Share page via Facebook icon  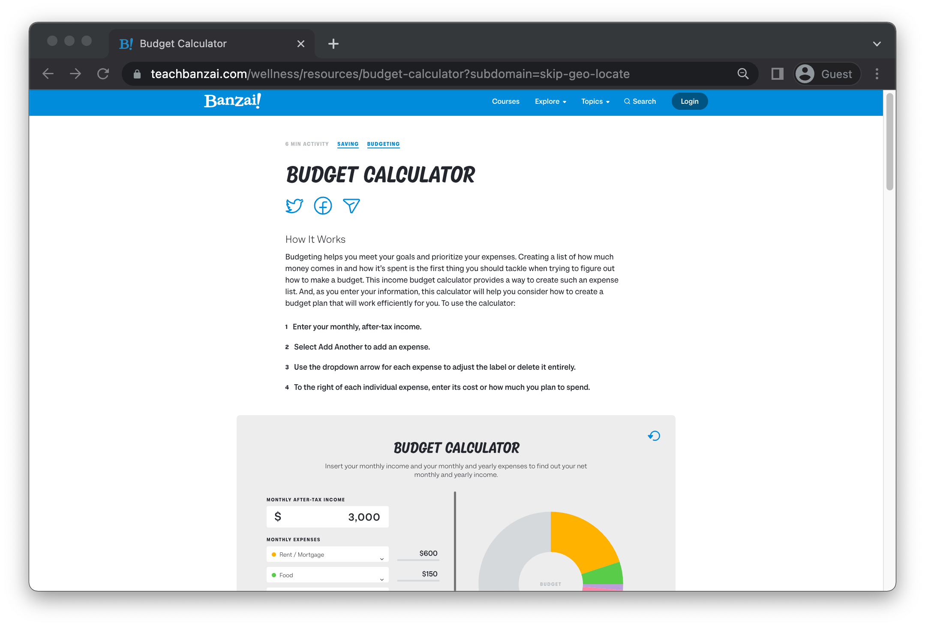[x=323, y=206]
